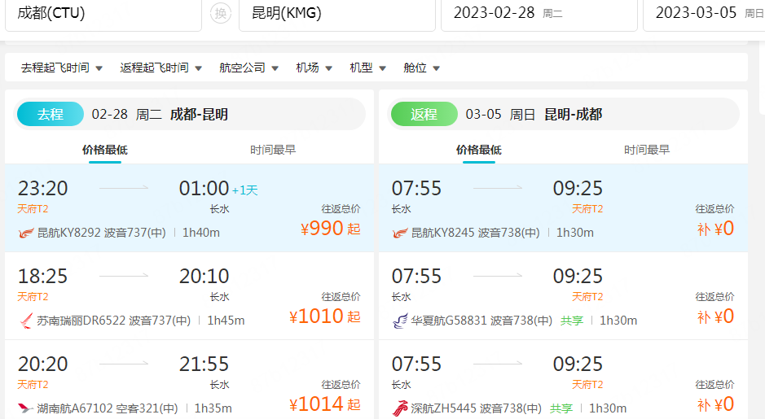This screenshot has height=419, width=765.
Task: Open the 机型 filter dropdown
Action: pyautogui.click(x=368, y=68)
